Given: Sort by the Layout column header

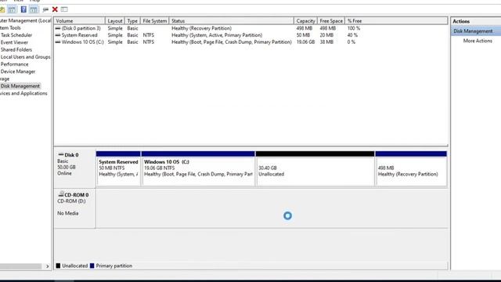Looking at the screenshot, I should click(115, 21).
